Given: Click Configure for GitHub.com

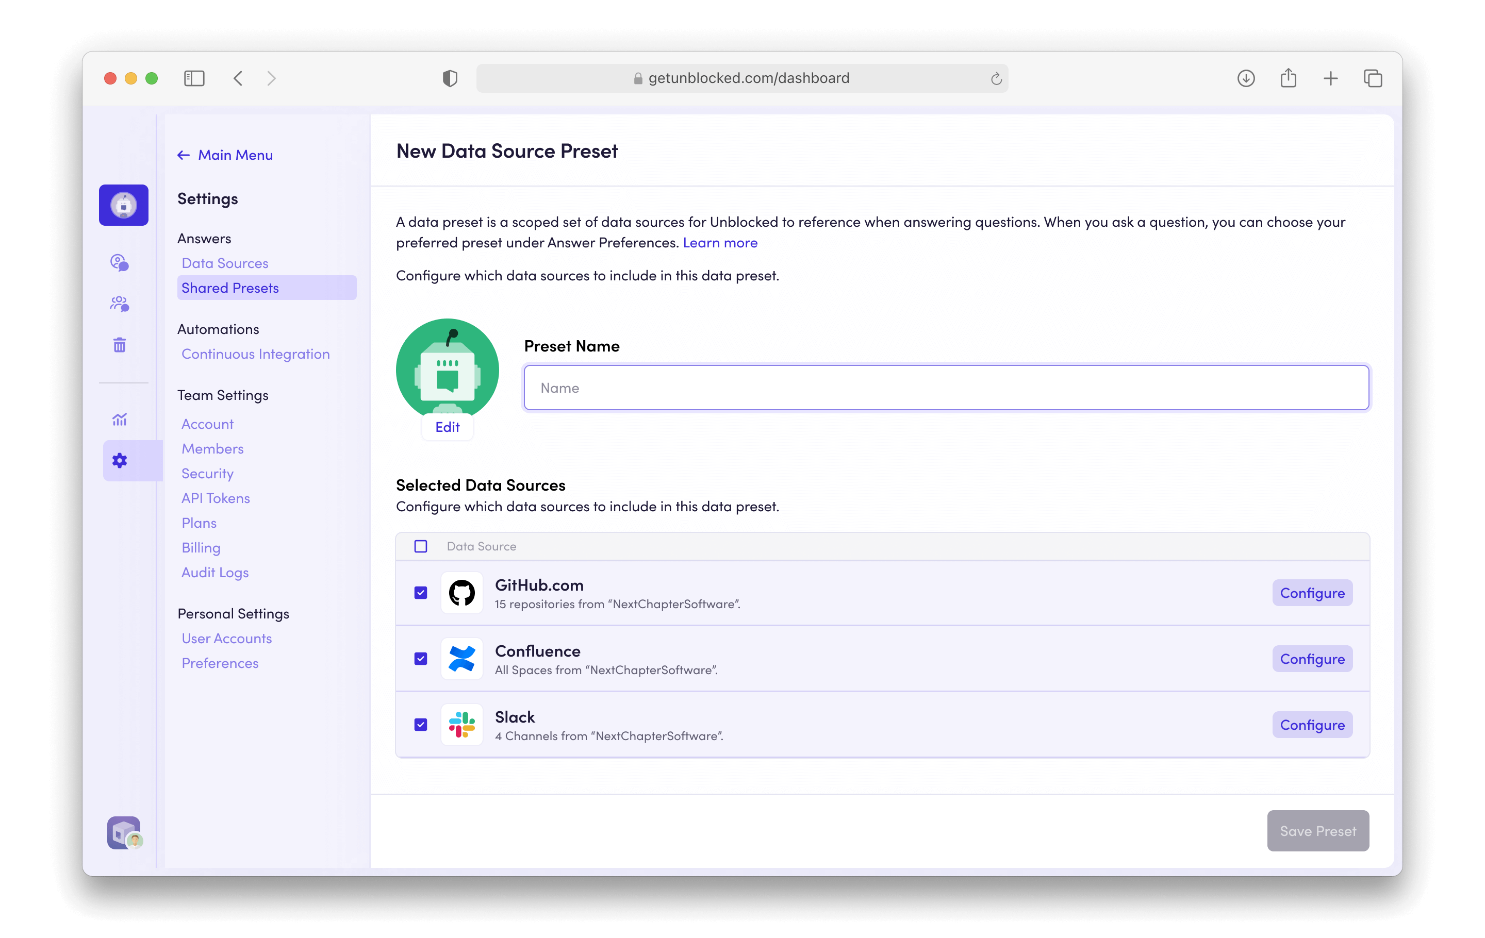Looking at the screenshot, I should click(1312, 593).
